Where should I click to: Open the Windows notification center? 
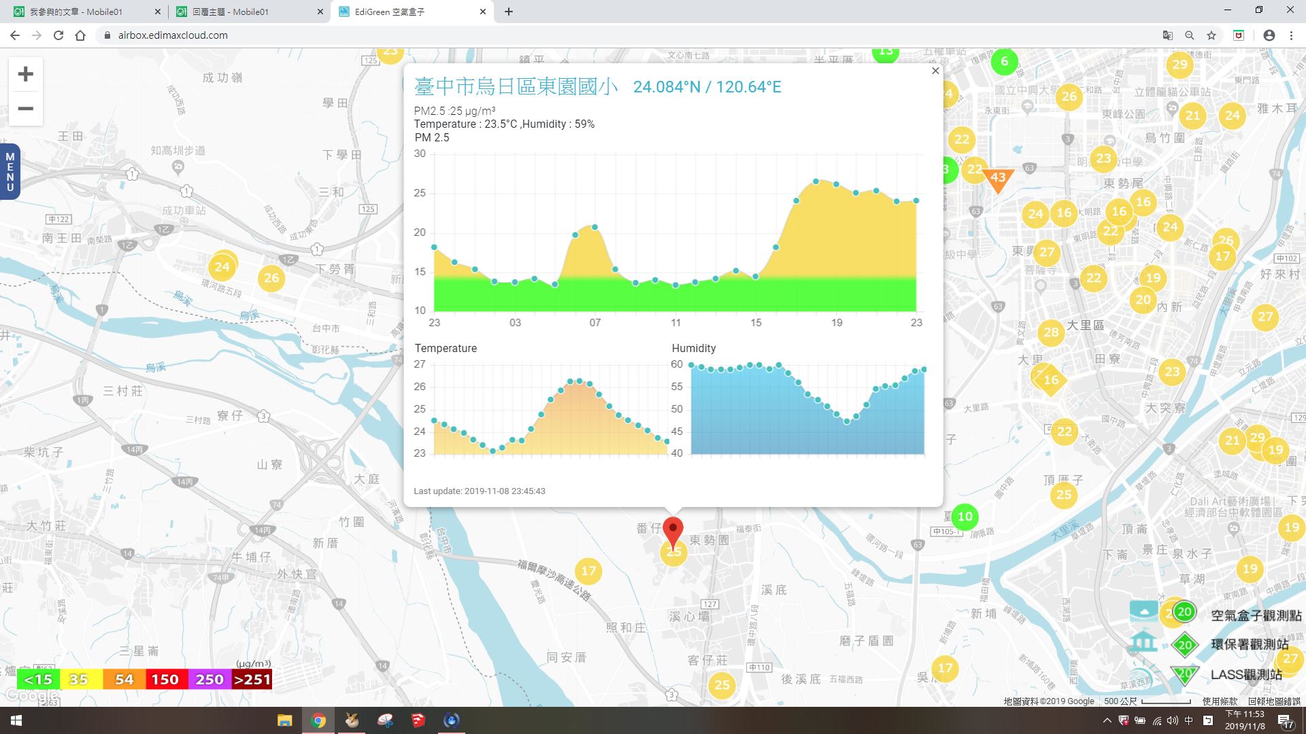(x=1285, y=722)
